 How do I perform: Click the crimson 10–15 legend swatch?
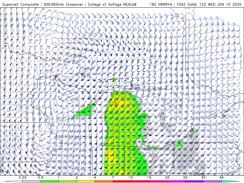click(140, 181)
